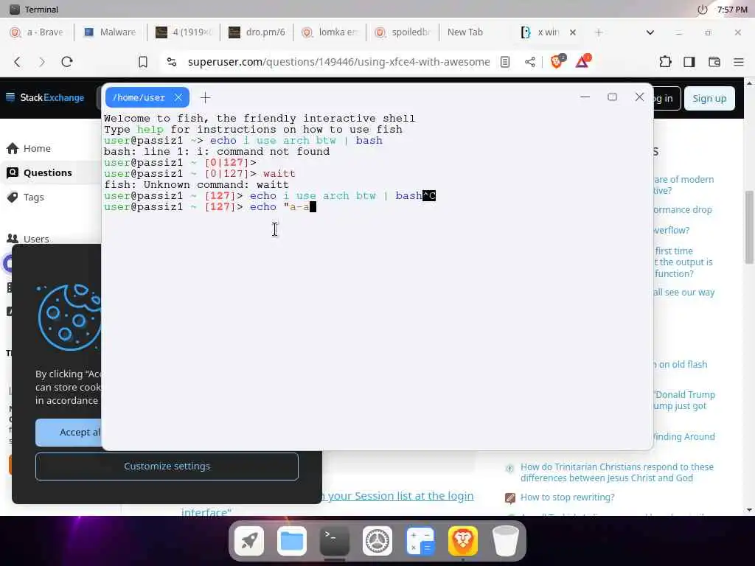Click the Sign up button
Viewport: 755px width, 566px height.
click(709, 98)
